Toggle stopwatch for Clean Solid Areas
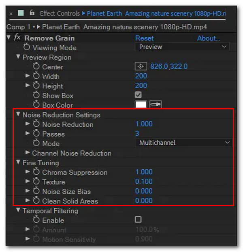Viewport: 243px width, 252px height. pos(36,201)
